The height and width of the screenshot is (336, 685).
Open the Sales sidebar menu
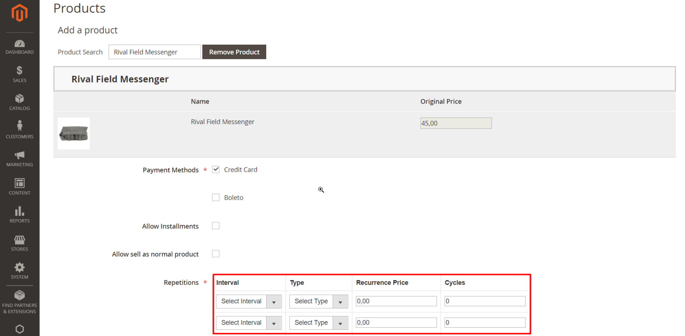[x=20, y=75]
